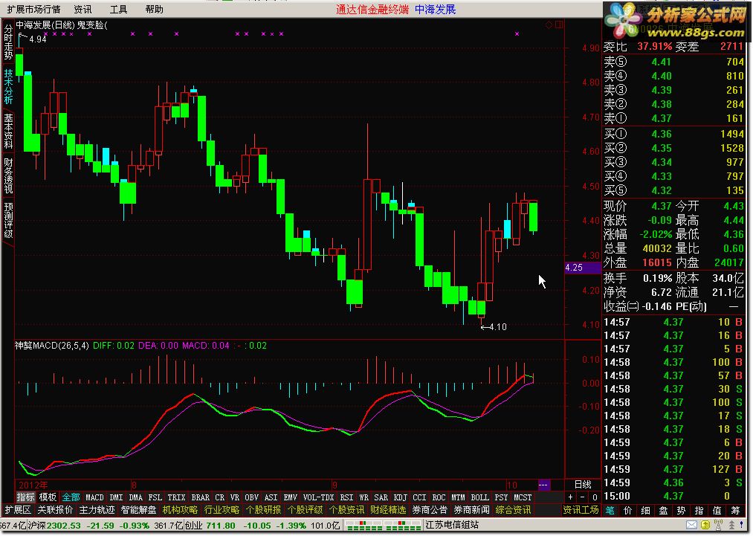This screenshot has height=536, width=753.
Task: Select the 细 tab in quote panel
Action: click(645, 511)
